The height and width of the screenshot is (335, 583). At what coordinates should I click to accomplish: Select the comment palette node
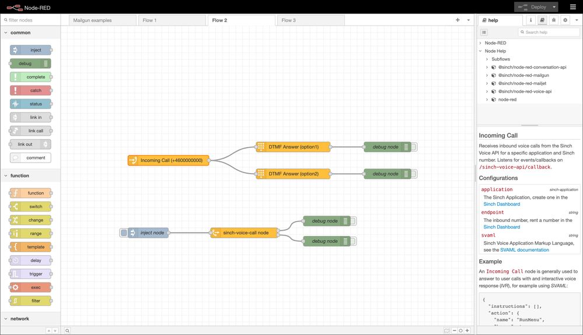pyautogui.click(x=30, y=158)
